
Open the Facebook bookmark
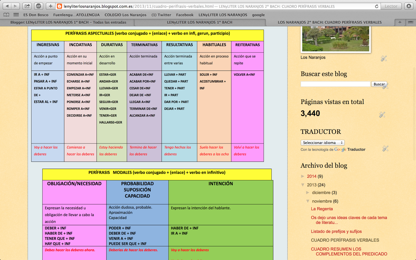(x=185, y=15)
